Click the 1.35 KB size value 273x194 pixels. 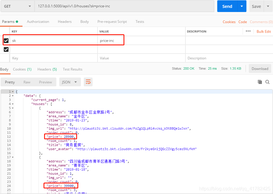[235, 68]
